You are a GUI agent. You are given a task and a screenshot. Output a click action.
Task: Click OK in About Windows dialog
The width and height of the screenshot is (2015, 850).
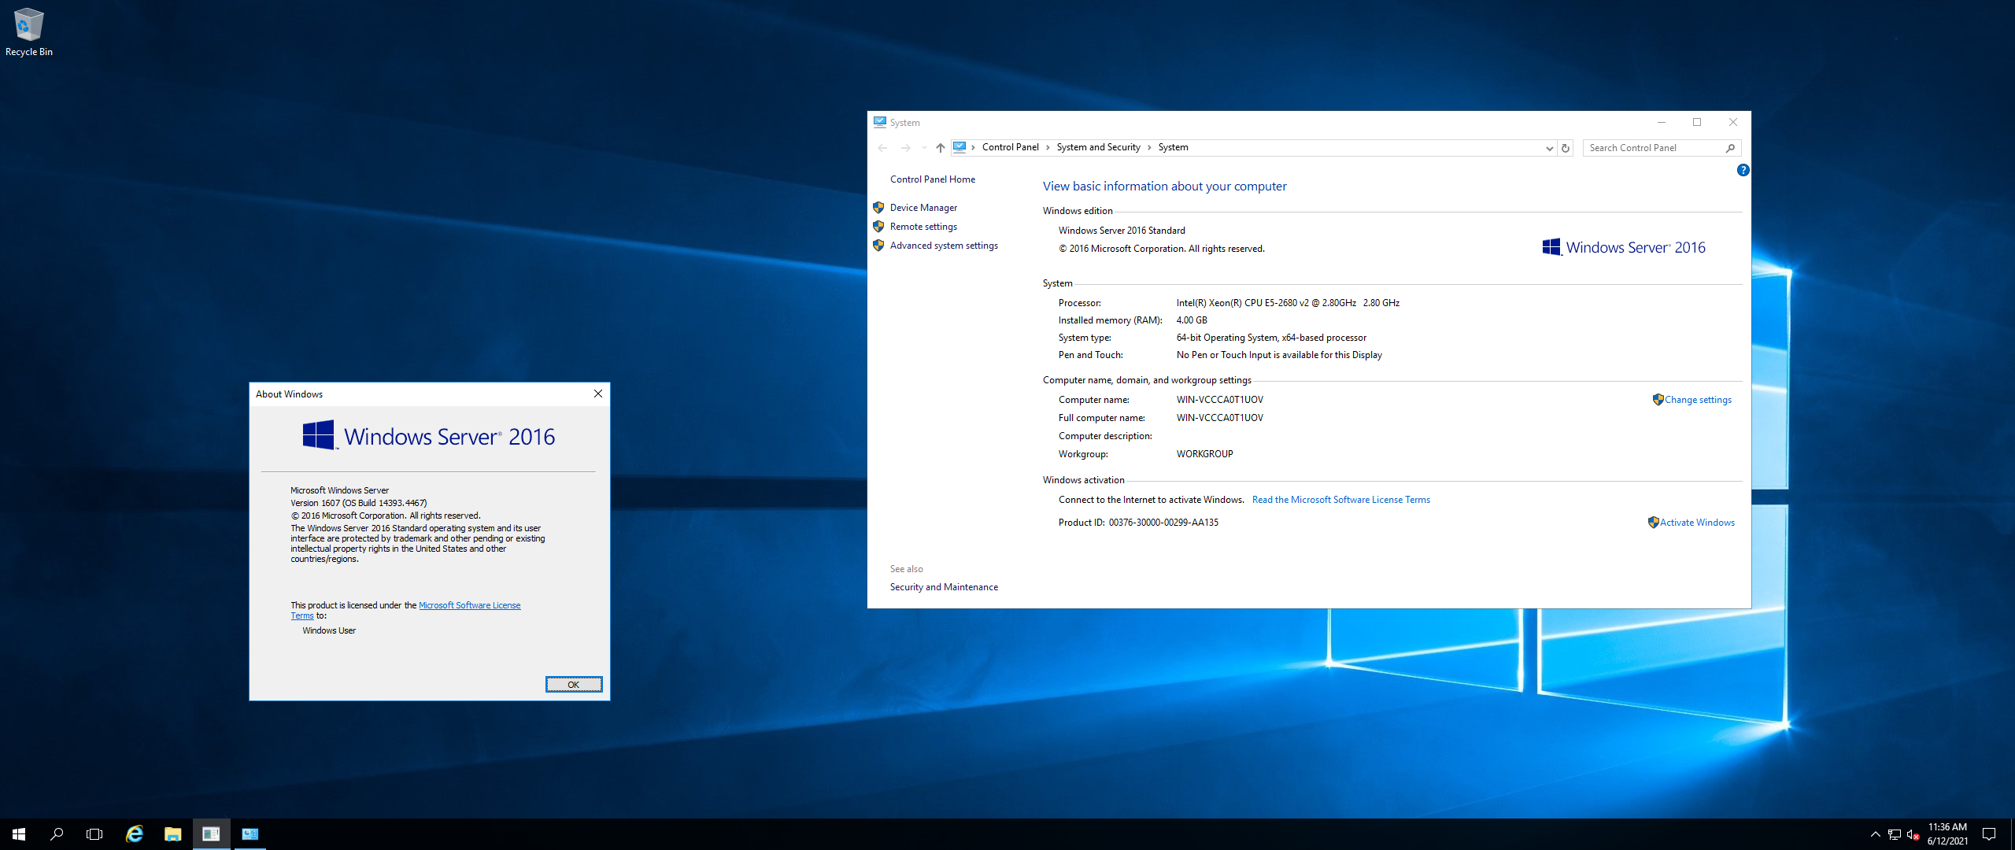(x=574, y=685)
